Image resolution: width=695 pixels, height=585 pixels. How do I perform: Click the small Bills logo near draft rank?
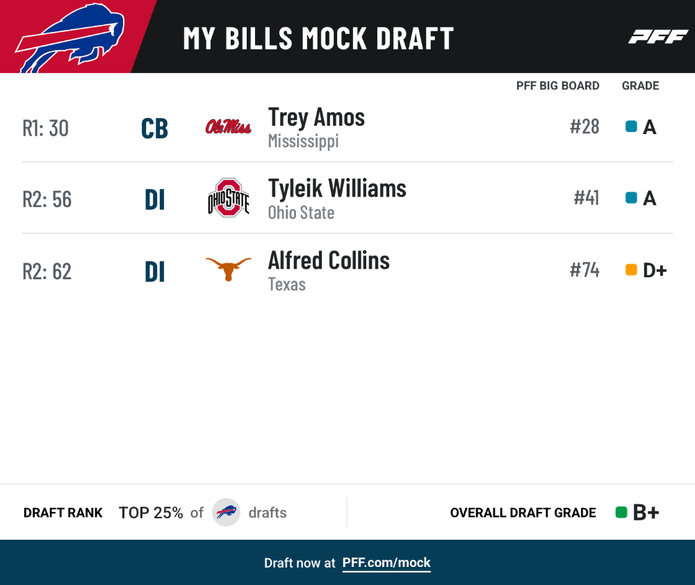point(226,512)
